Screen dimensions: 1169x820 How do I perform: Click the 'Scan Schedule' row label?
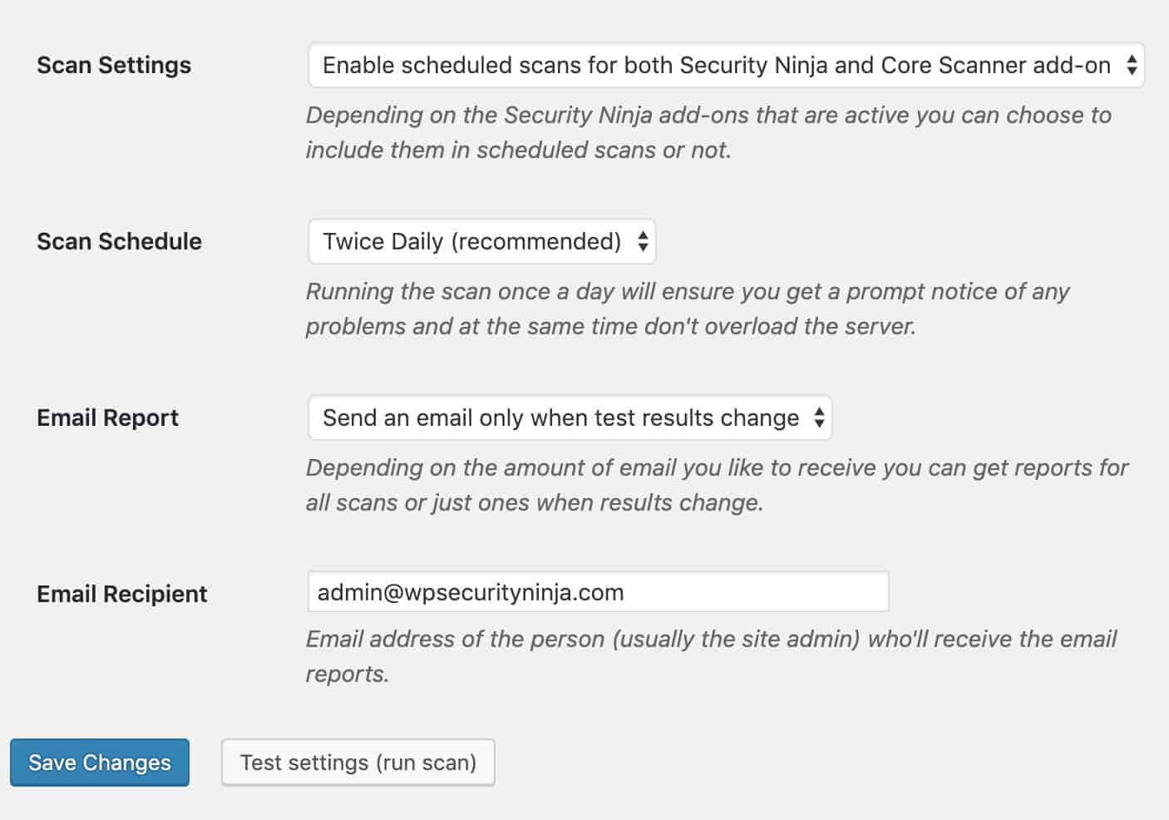coord(119,241)
